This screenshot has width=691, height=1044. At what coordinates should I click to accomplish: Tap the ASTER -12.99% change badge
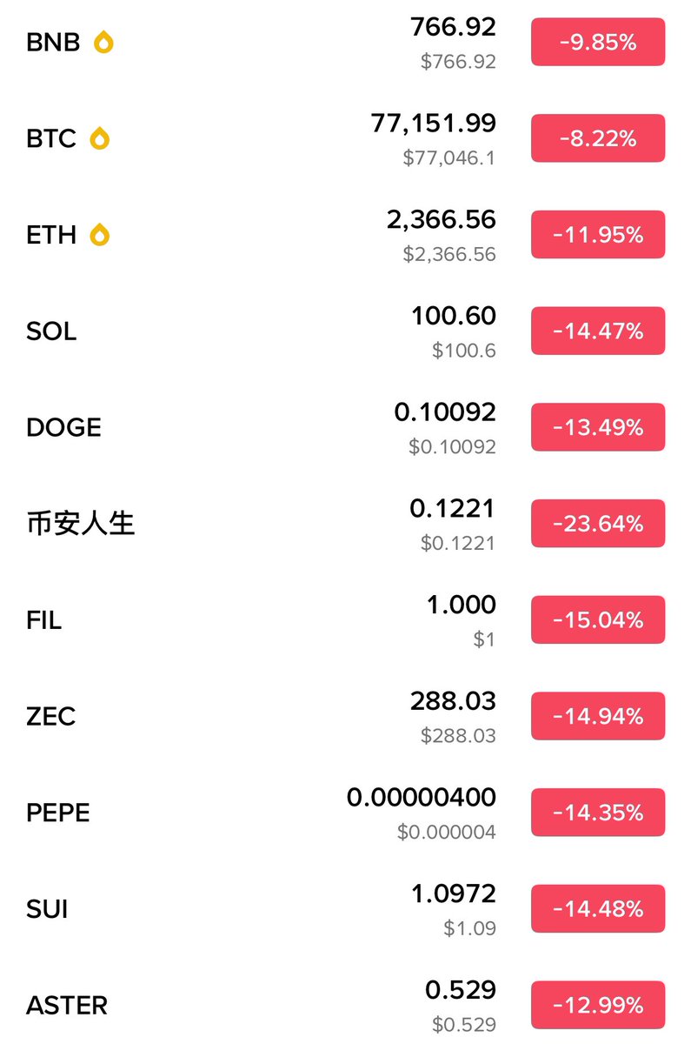point(598,1006)
